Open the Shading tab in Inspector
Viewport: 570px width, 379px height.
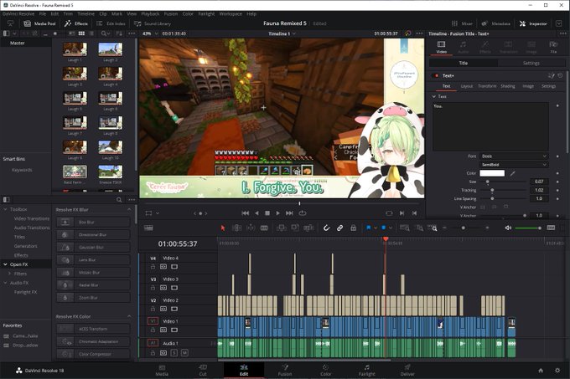[507, 86]
